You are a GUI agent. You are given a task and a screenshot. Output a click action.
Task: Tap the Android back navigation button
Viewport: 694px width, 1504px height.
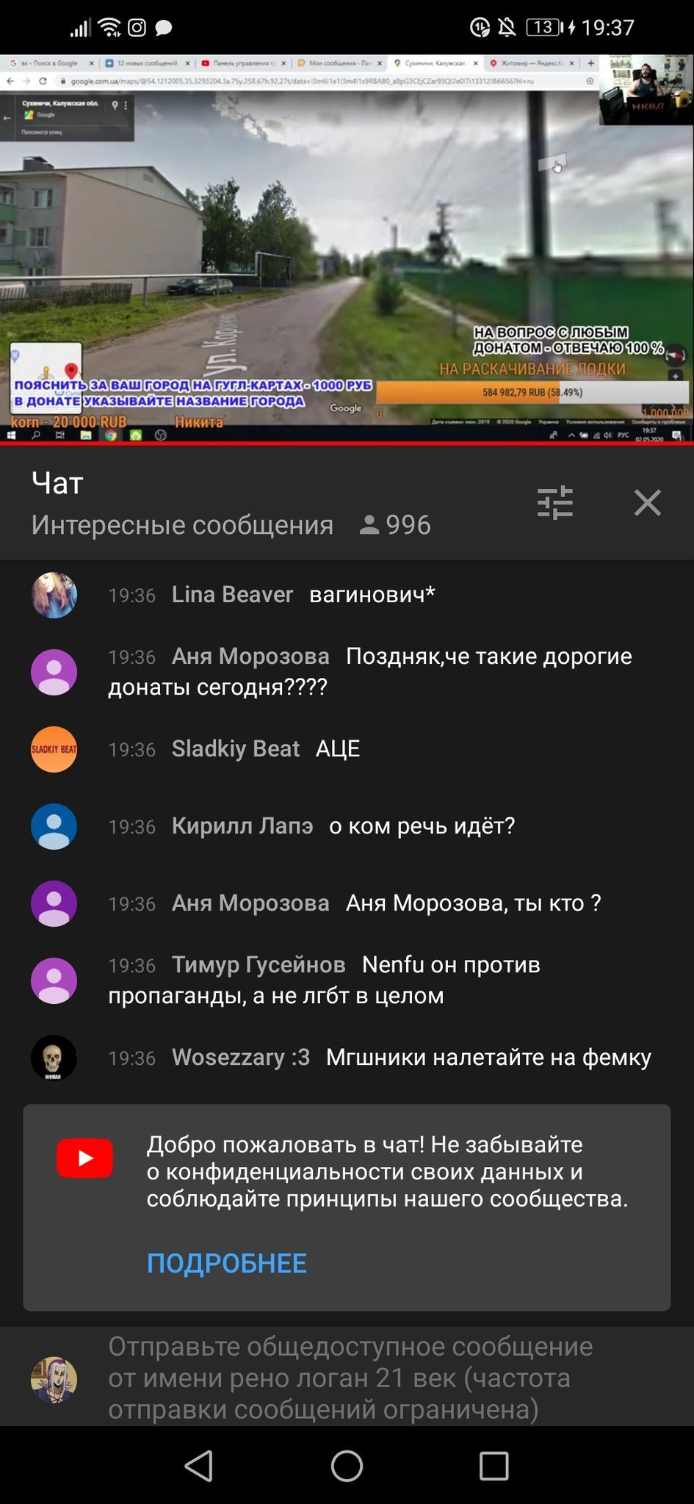(200, 1466)
